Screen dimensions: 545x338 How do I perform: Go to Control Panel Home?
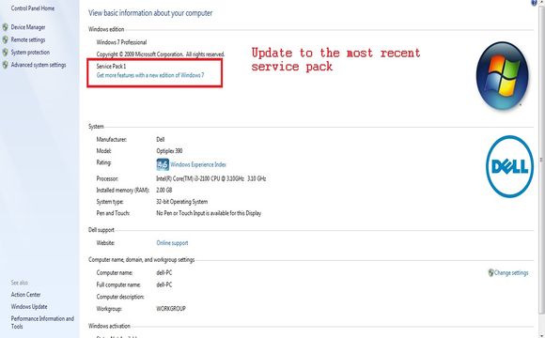[x=33, y=8]
